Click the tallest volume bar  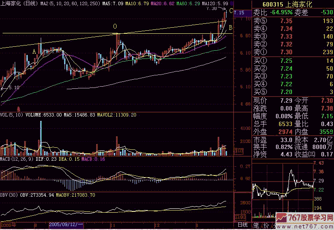(41, 138)
